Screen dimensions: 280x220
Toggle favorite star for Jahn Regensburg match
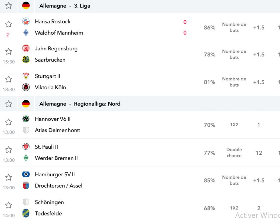[x=8, y=51]
